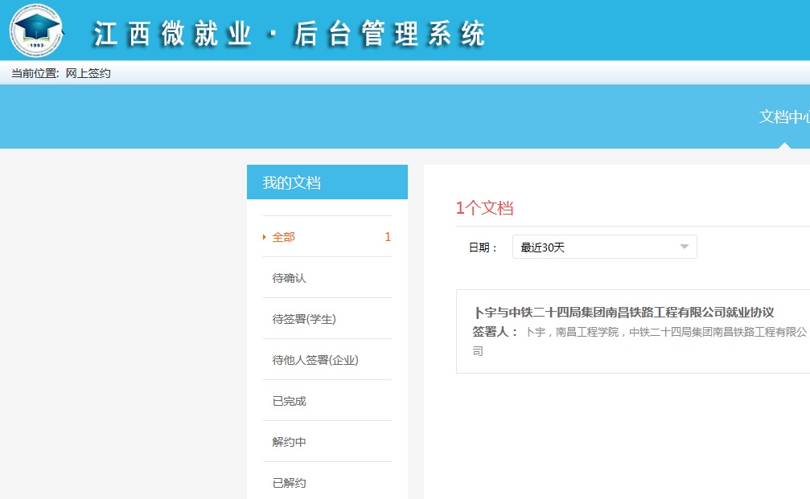Click 网上签约 in the breadcrumb

[88, 73]
